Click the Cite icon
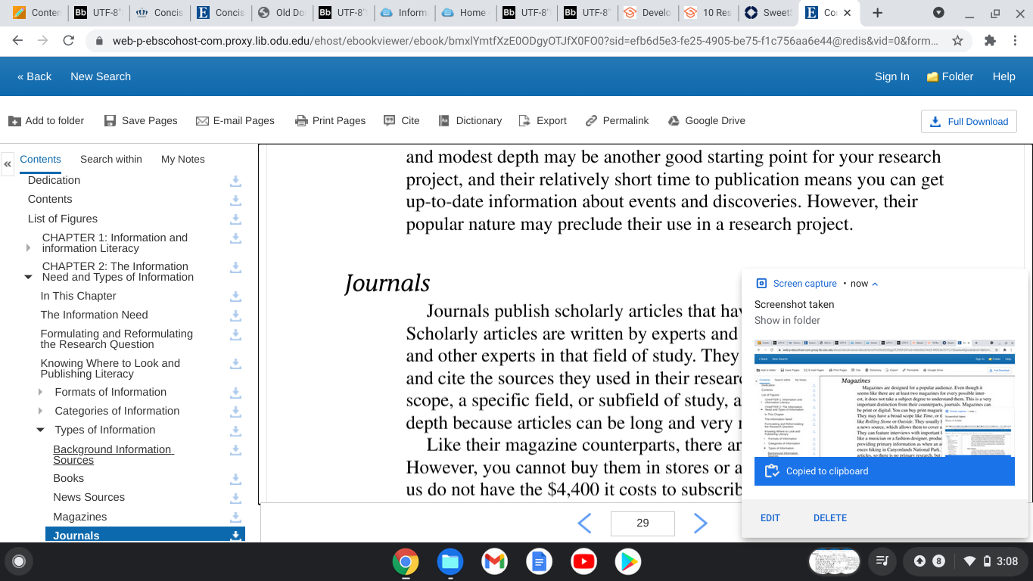Image resolution: width=1033 pixels, height=581 pixels. click(390, 120)
